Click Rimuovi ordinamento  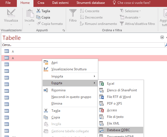point(98,24)
